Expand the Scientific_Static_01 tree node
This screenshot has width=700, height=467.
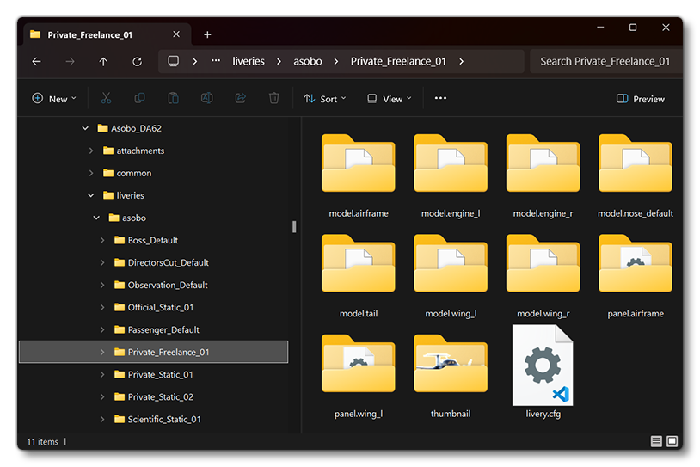[102, 419]
